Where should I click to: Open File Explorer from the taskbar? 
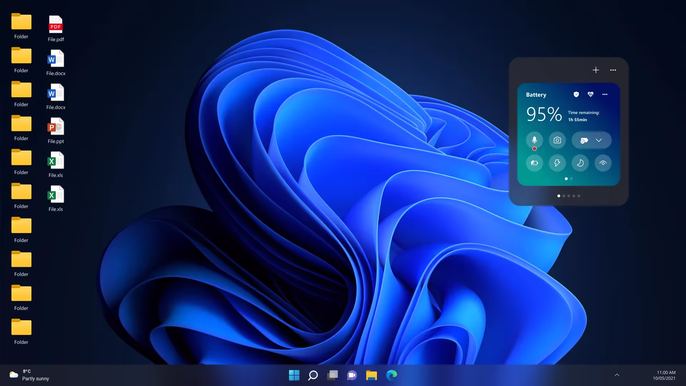click(x=371, y=375)
